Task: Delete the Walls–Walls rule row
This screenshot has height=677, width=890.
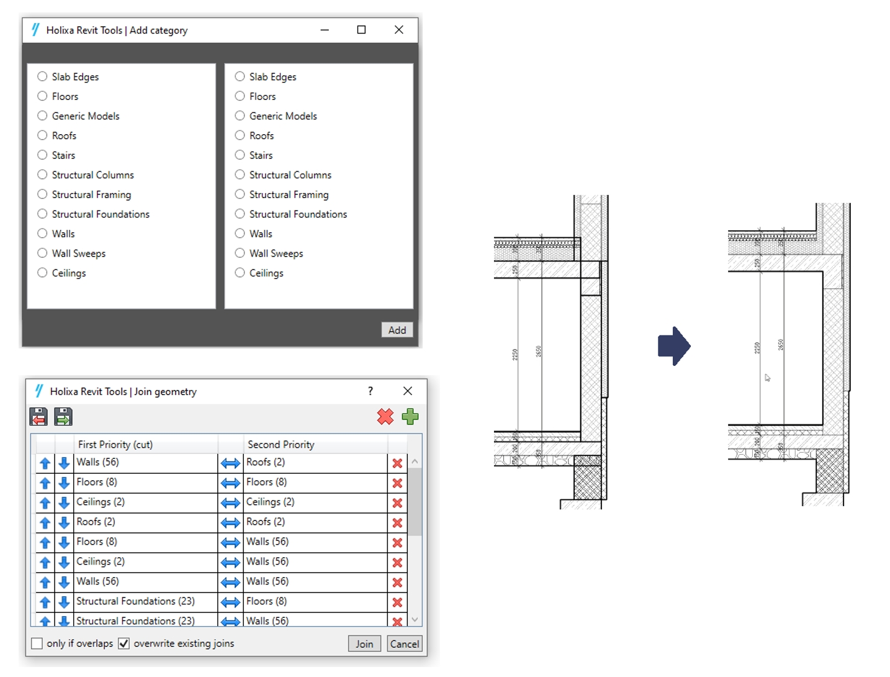Action: pyautogui.click(x=397, y=583)
